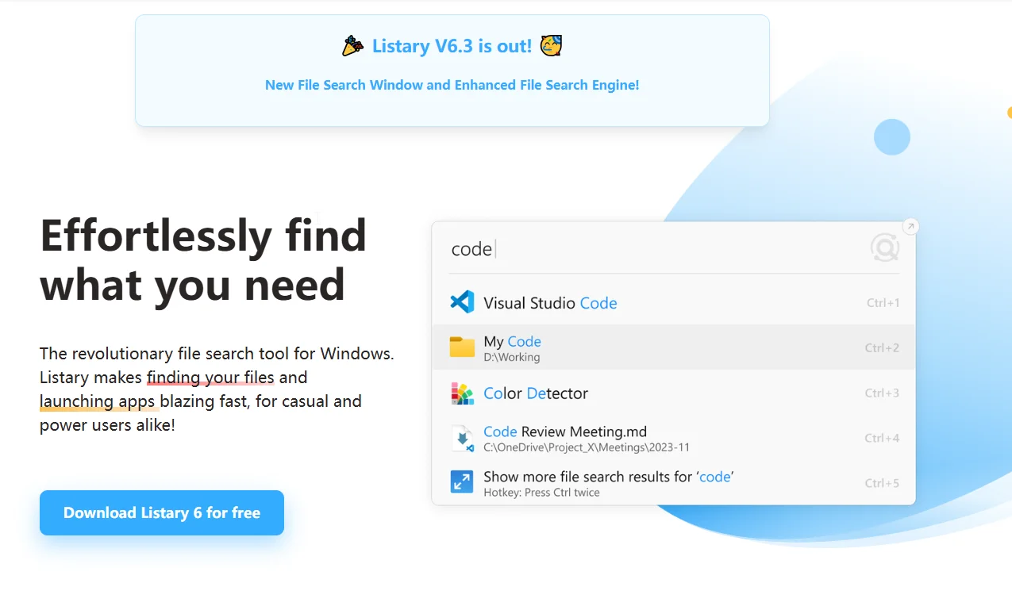This screenshot has width=1012, height=610.
Task: Click the Ctrl+5 shortcut label
Action: point(883,482)
